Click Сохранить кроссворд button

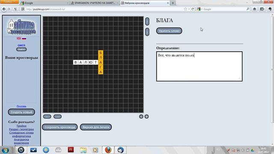tap(60, 127)
